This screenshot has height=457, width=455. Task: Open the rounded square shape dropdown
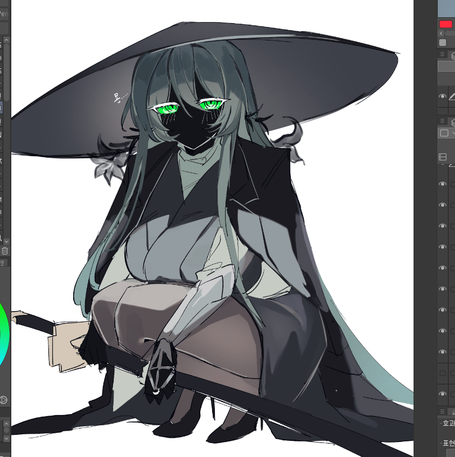coord(445,133)
